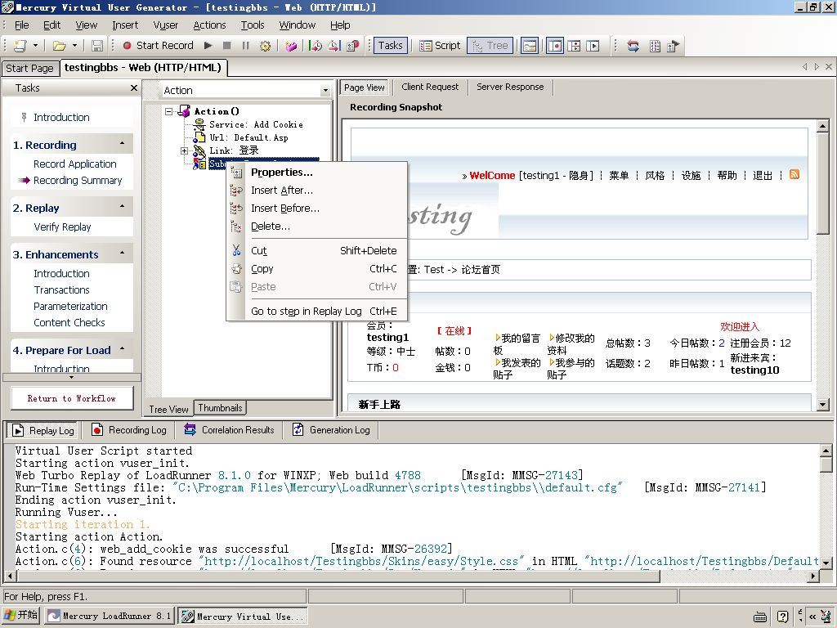Screen dimensions: 837x628
Task: Click the Record Application link
Action: pyautogui.click(x=74, y=164)
